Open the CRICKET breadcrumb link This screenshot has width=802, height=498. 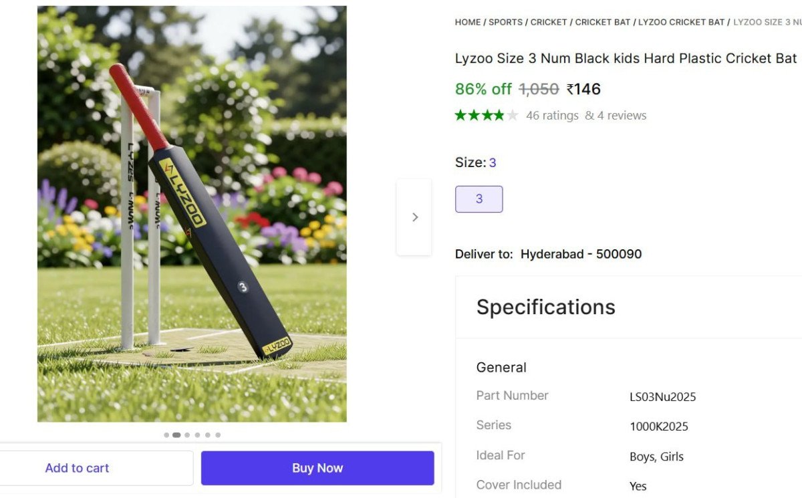[548, 21]
